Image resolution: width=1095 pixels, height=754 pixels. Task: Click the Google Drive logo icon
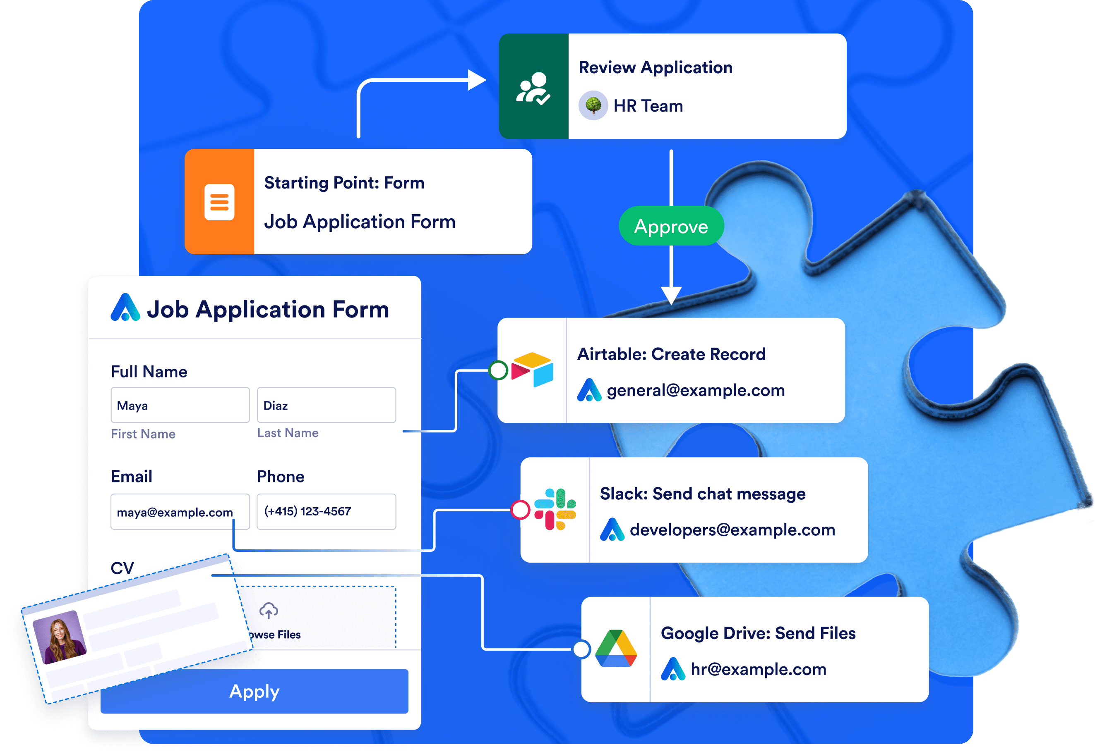click(616, 649)
